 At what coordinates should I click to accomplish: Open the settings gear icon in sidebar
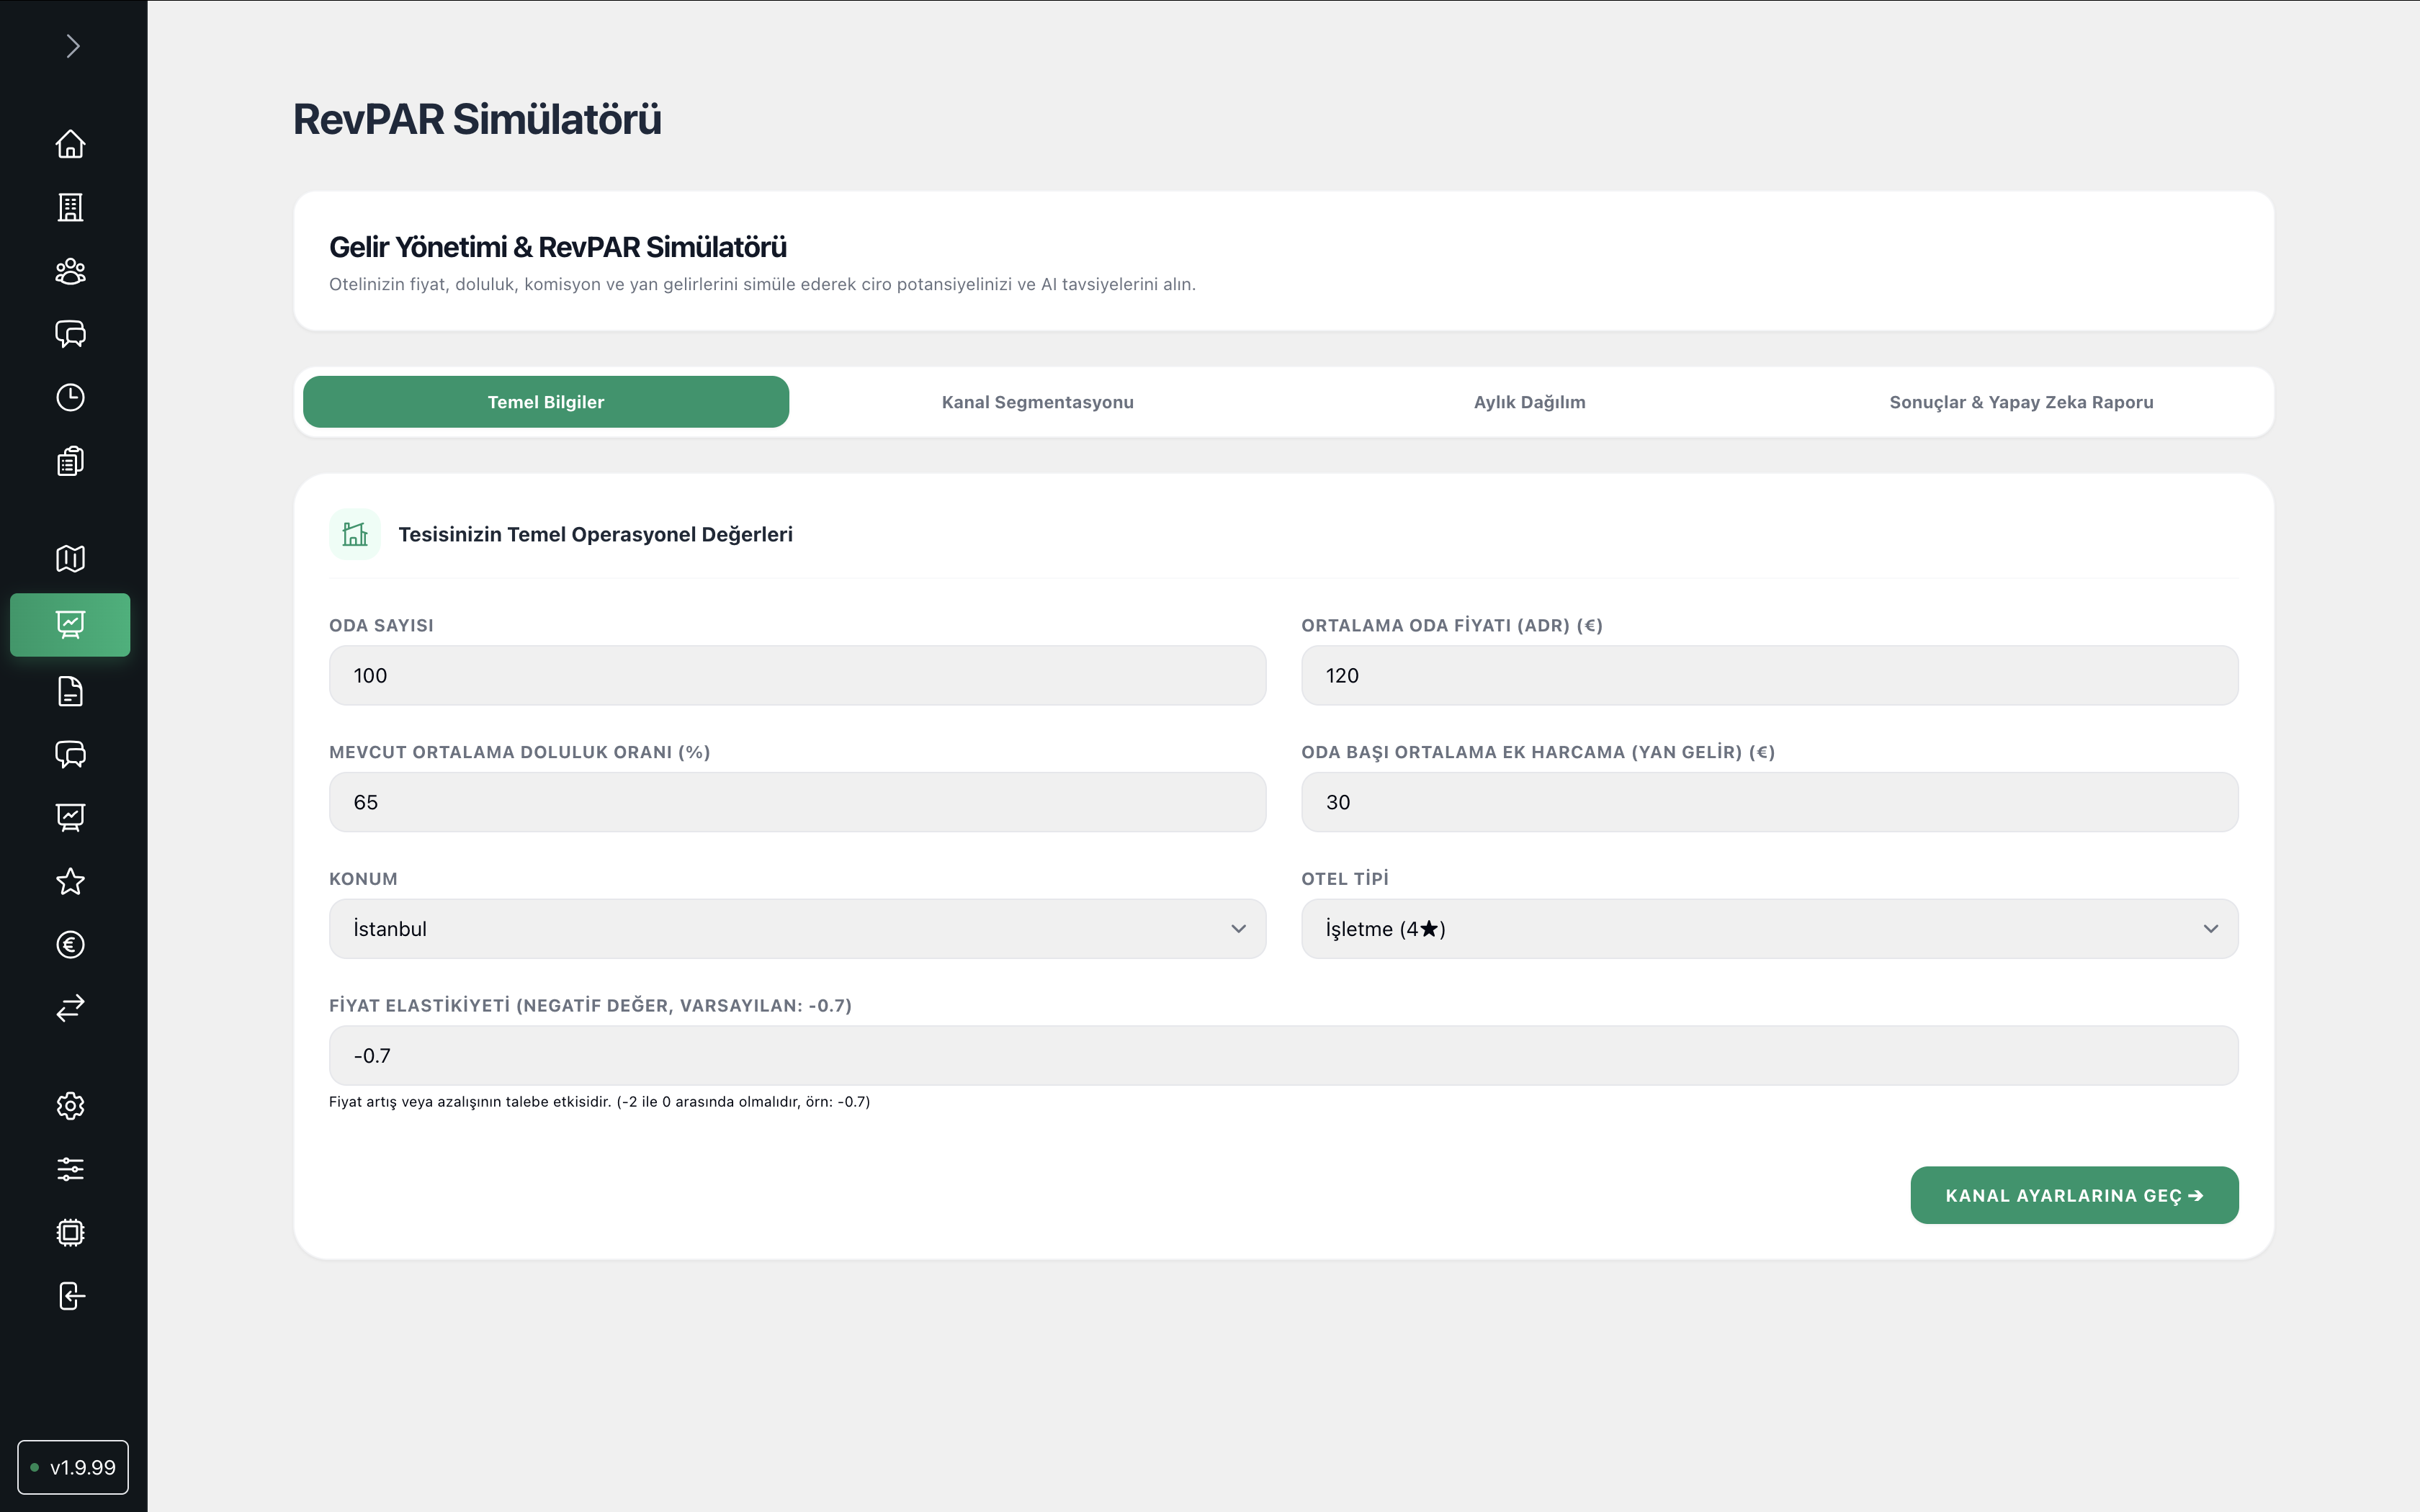(x=70, y=1105)
